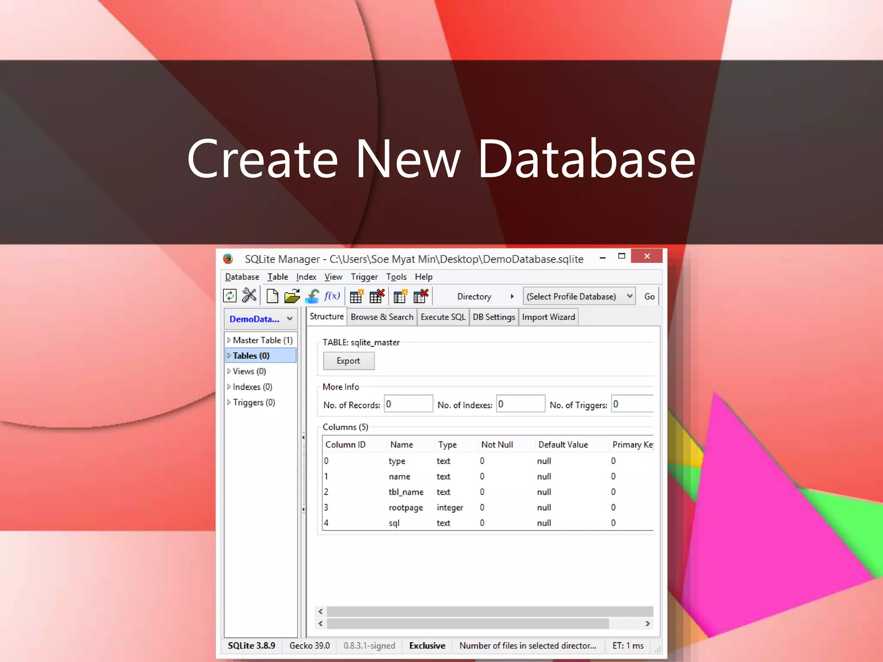The image size is (883, 662).
Task: Open the Tools menu
Action: click(396, 277)
